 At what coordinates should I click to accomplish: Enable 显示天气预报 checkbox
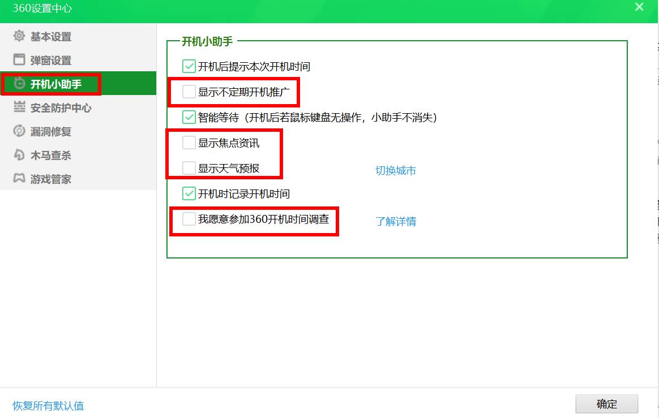tap(189, 168)
